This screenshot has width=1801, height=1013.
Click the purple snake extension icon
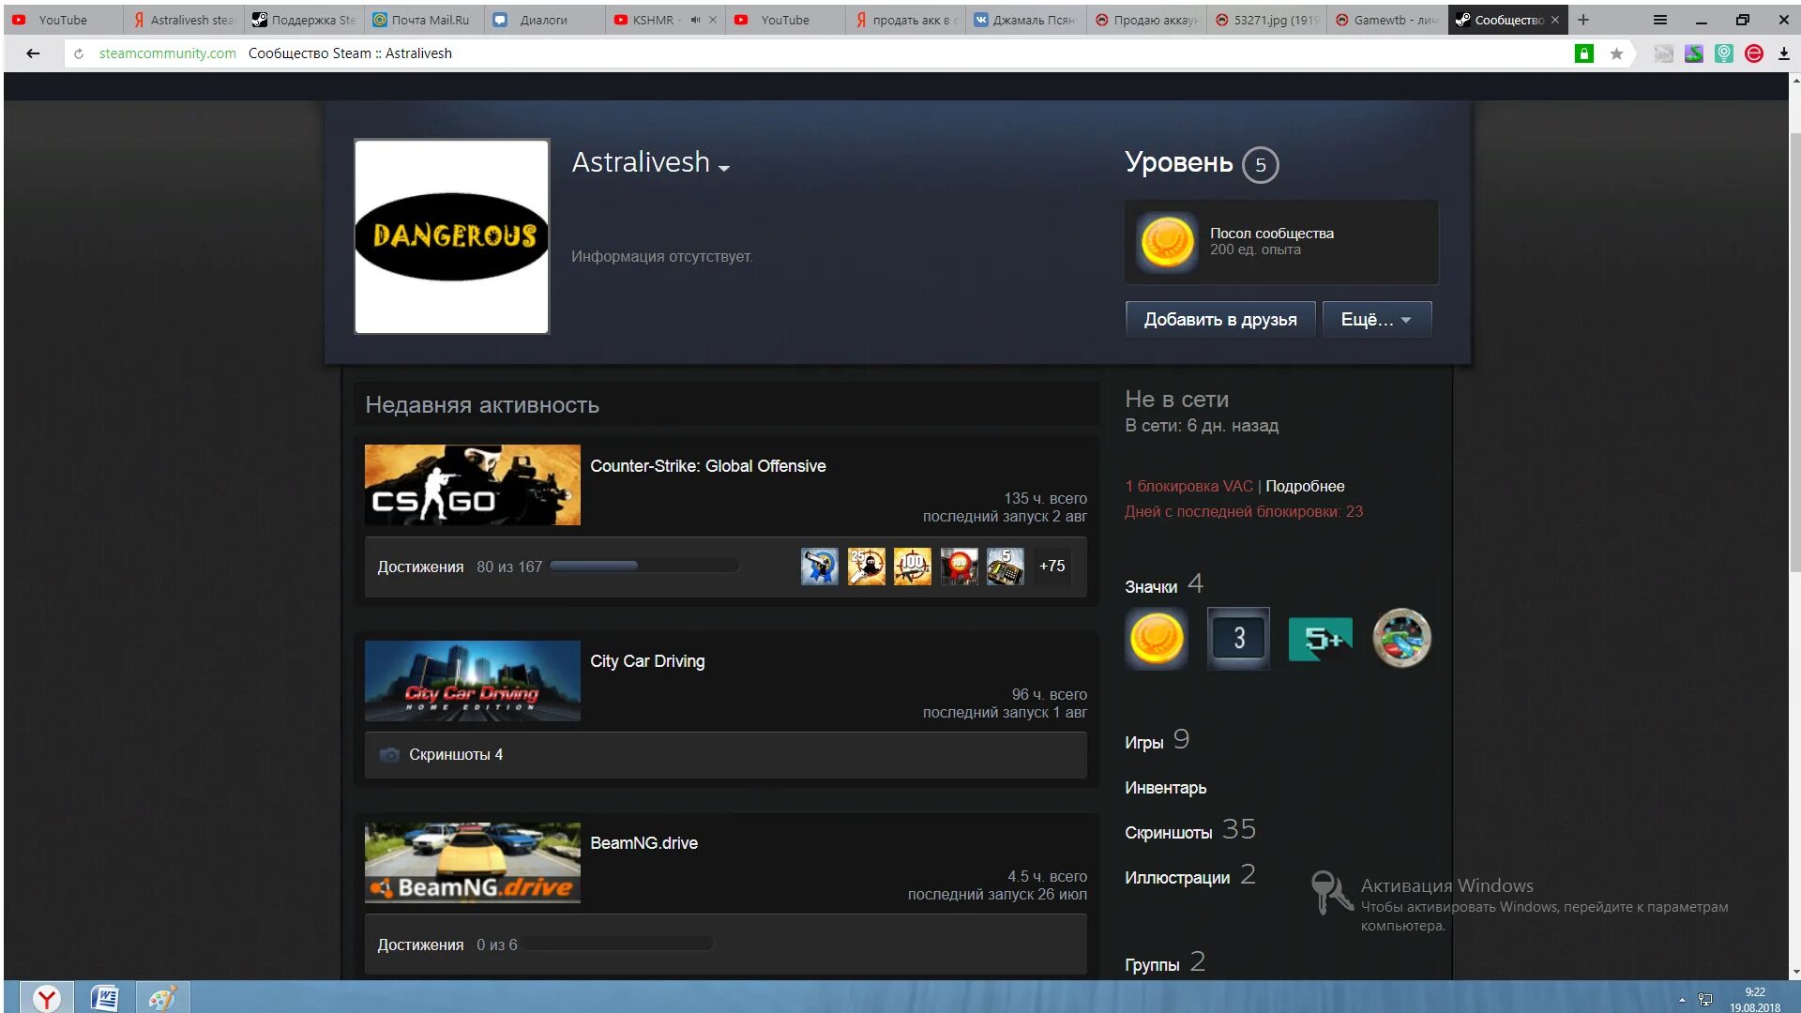pos(1694,53)
